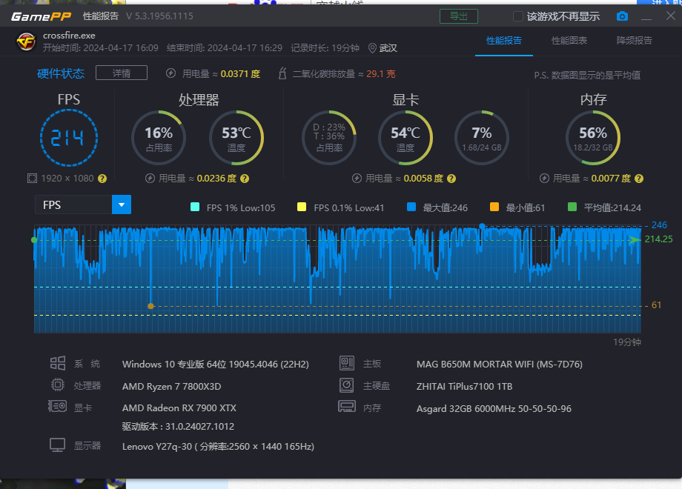682x489 pixels.
Task: Click the FPS 214 gauge
Action: 69,138
